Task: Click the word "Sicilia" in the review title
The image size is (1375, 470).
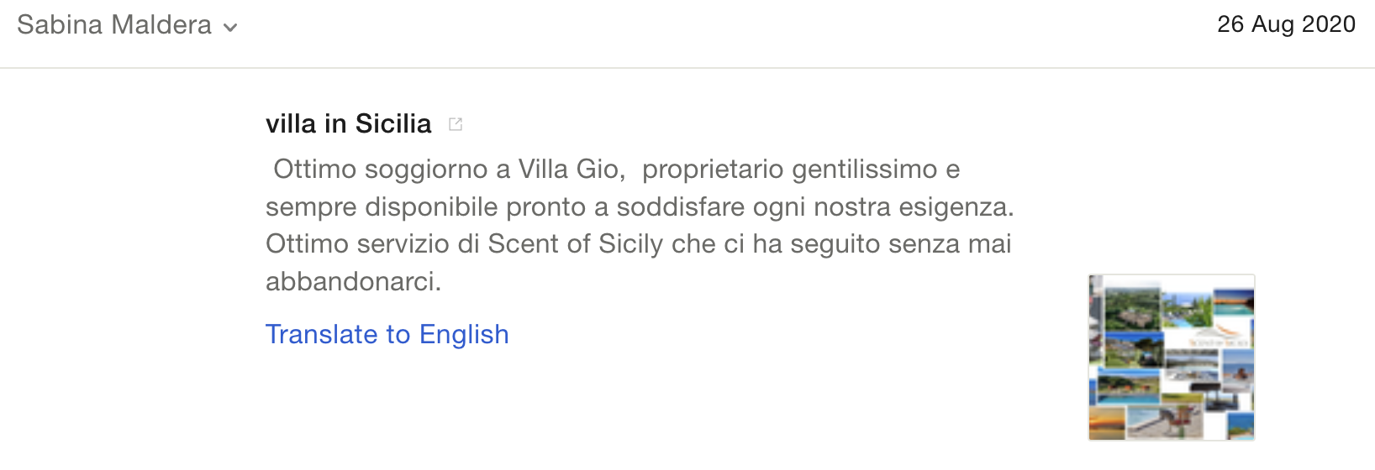Action: (393, 124)
